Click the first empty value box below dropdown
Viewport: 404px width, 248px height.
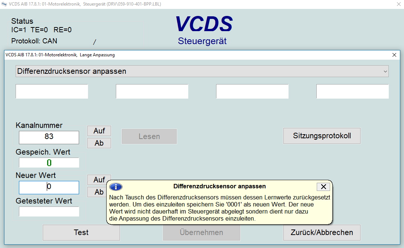(x=52, y=91)
